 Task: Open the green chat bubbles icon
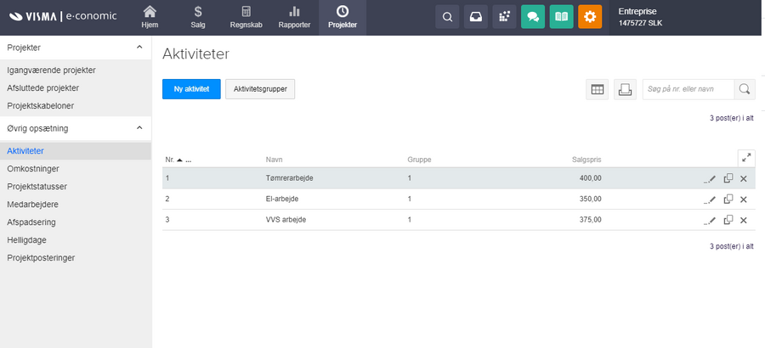pyautogui.click(x=533, y=17)
